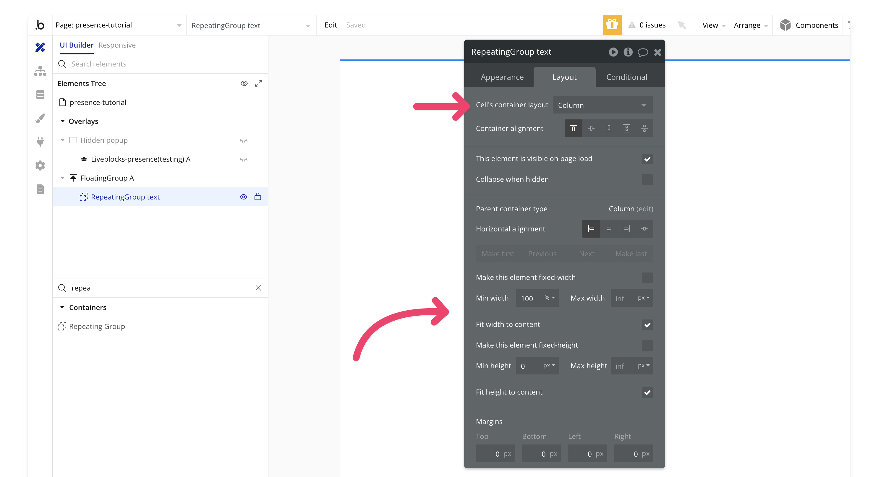Switch to Appearance tab in layout panel
878x477 pixels.
[502, 77]
